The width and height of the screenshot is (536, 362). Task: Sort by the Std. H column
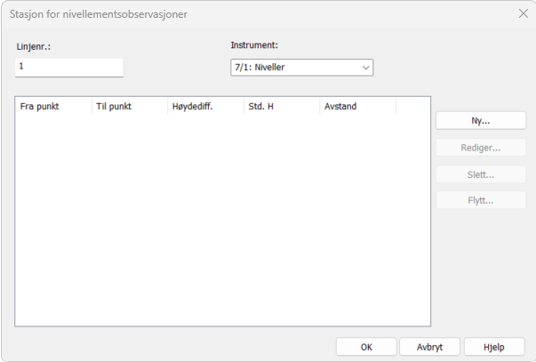click(x=281, y=107)
